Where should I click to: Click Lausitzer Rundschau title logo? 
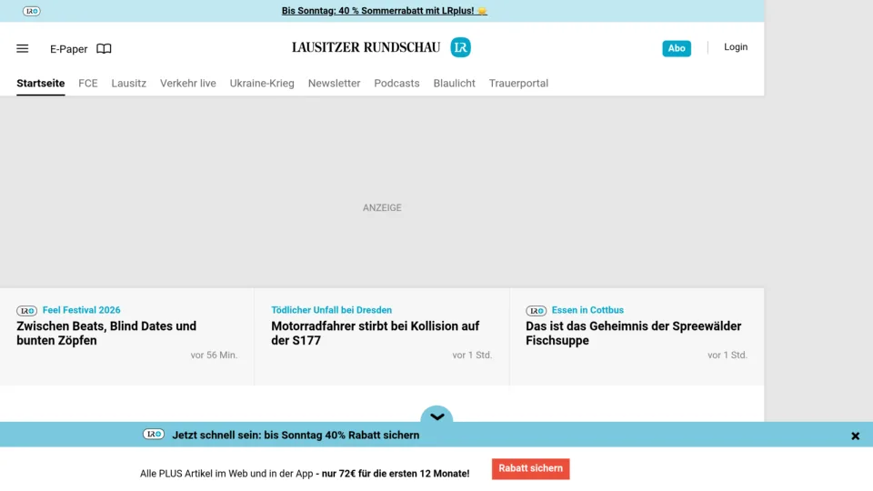pos(366,47)
